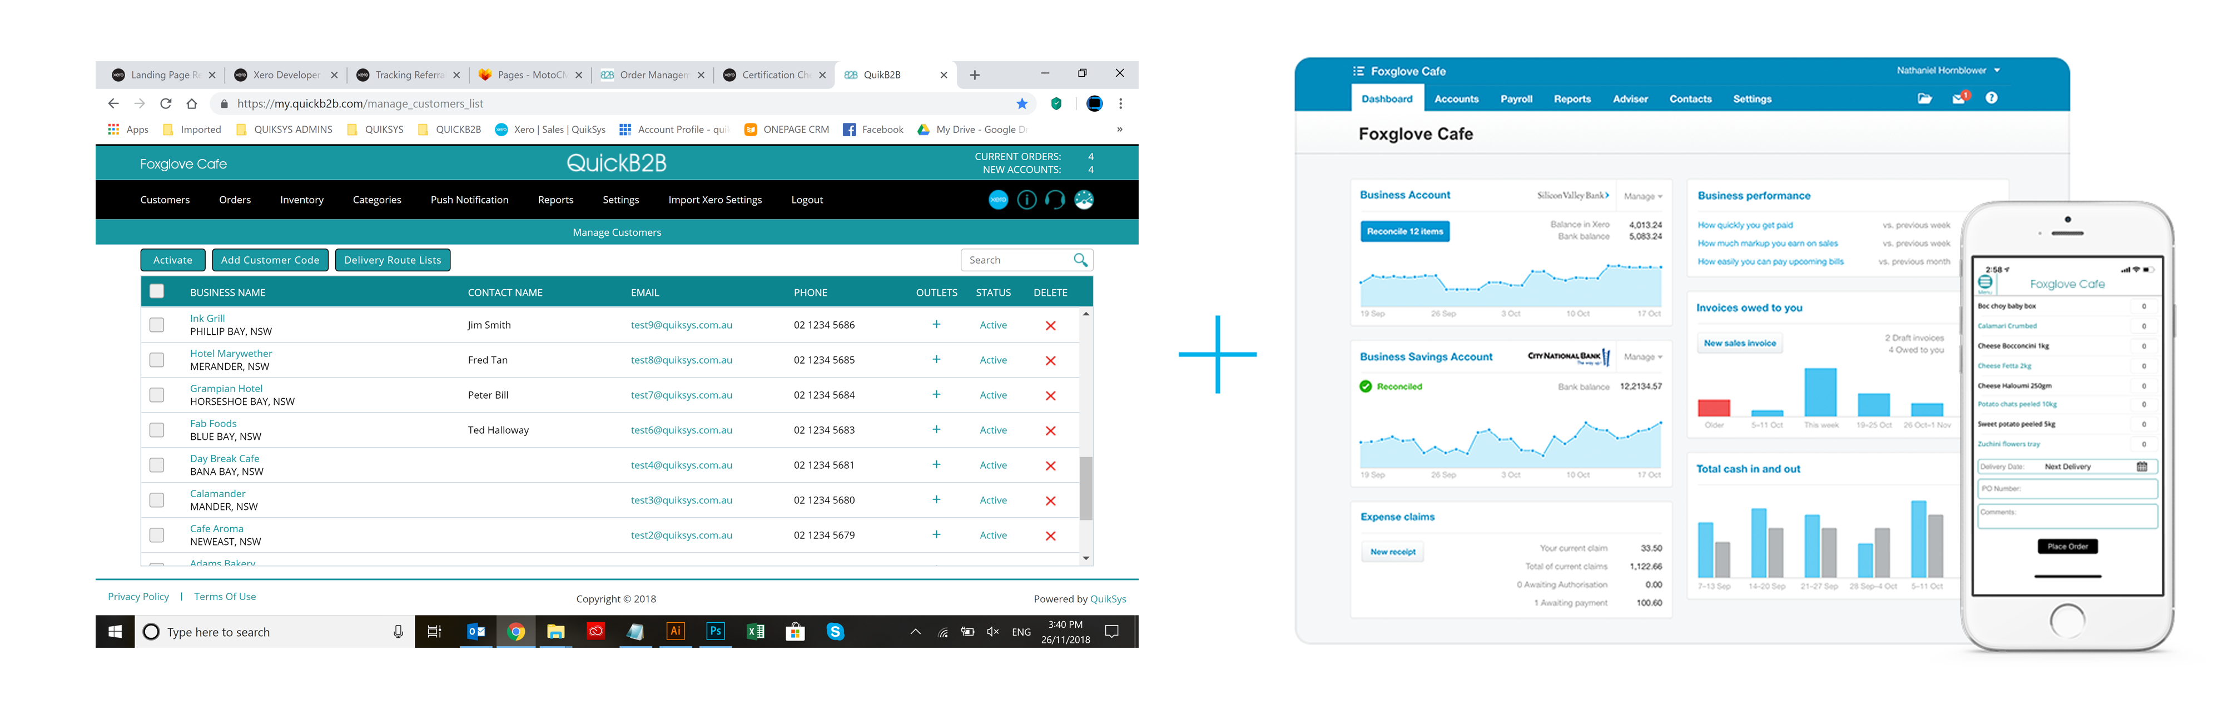Click the customer table vertical scrollbar thumb

[1085, 488]
